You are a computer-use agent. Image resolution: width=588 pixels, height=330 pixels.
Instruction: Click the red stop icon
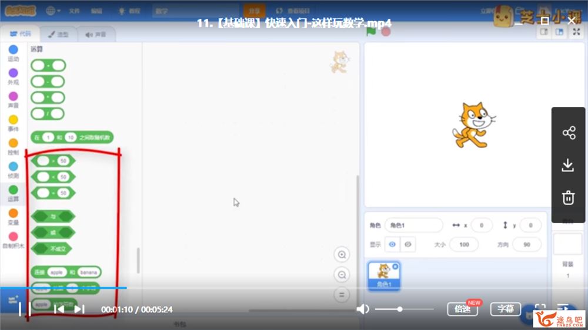click(386, 32)
